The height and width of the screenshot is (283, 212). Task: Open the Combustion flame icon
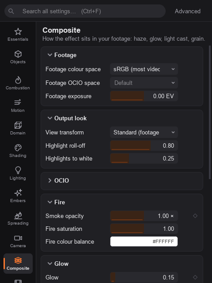(18, 80)
